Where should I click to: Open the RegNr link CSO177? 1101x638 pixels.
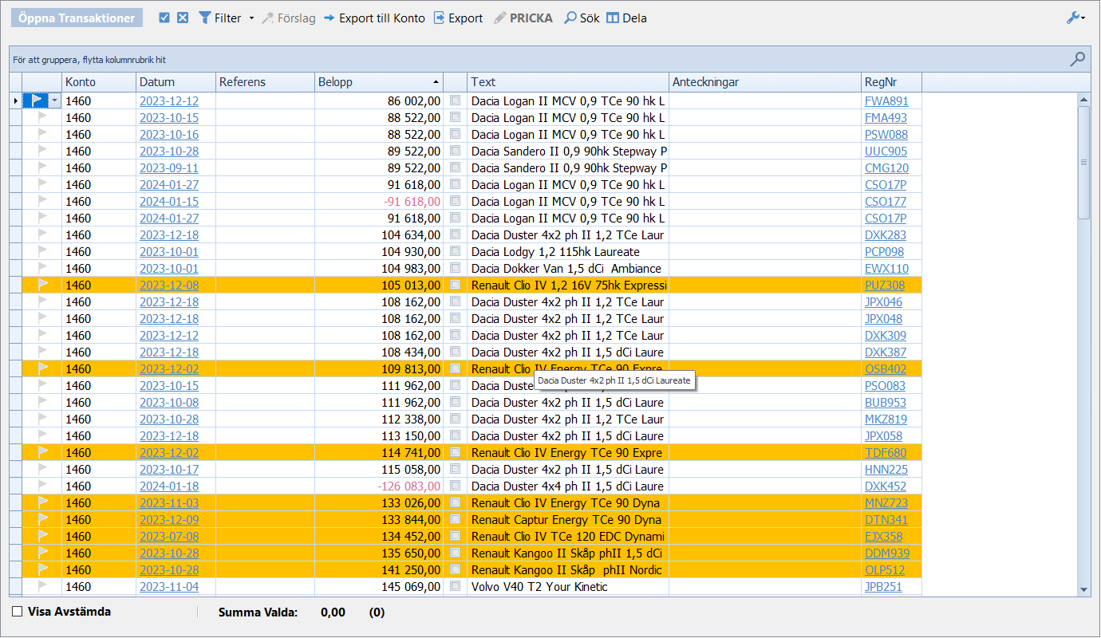pyautogui.click(x=886, y=202)
